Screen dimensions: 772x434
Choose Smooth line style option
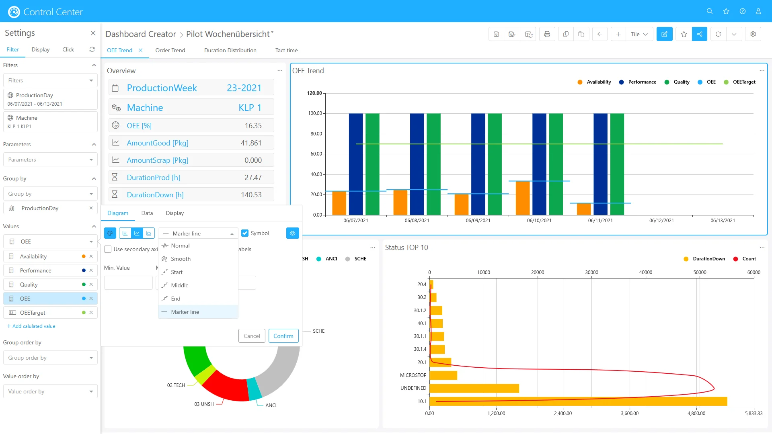[181, 259]
